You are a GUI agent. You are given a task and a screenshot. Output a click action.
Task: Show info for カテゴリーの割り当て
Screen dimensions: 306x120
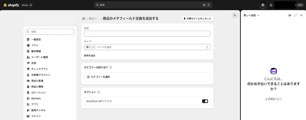(111, 67)
